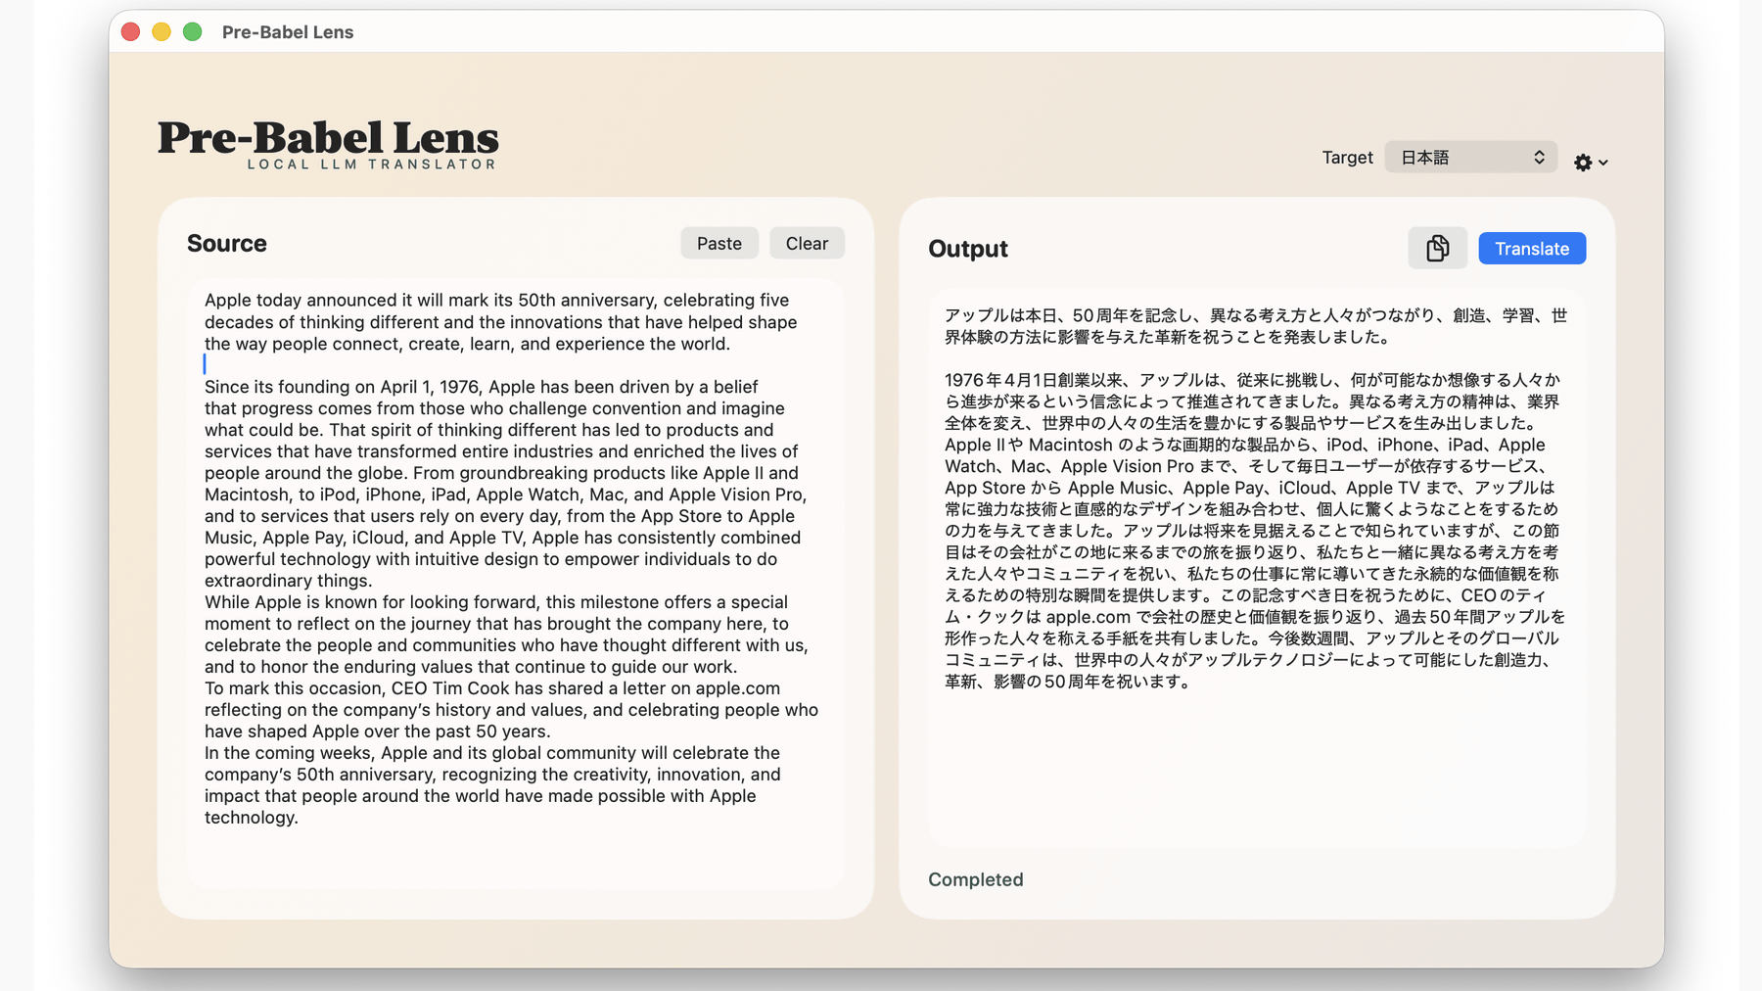Viewport: 1762px width, 991px height.
Task: Click the Completed status label
Action: tap(975, 879)
